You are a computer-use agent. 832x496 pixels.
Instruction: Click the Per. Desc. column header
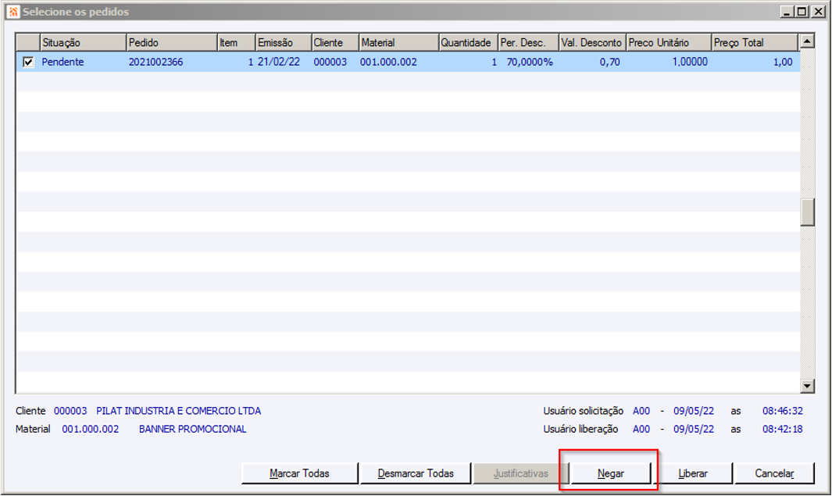click(x=528, y=42)
